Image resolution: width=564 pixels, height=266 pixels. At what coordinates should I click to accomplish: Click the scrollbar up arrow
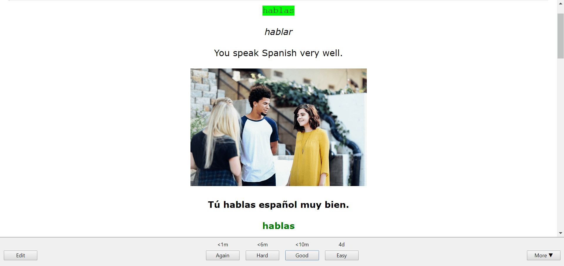(x=560, y=3)
